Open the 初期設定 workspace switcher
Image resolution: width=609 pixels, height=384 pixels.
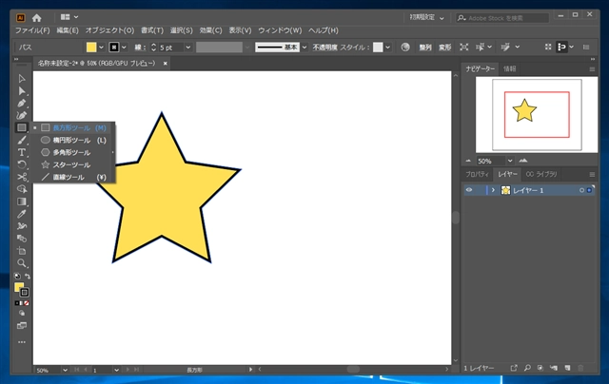(x=426, y=17)
